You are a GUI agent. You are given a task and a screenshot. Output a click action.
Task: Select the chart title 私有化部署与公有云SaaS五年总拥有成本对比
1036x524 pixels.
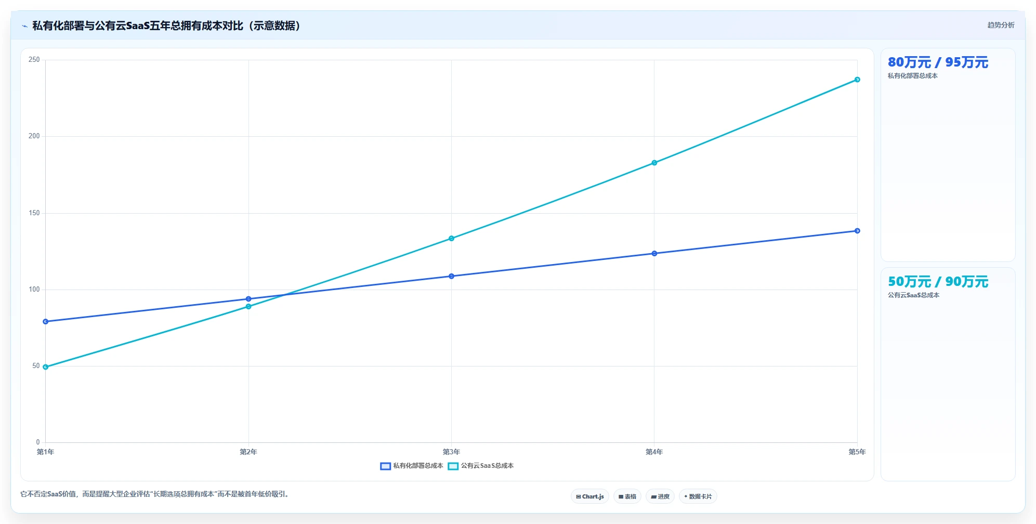tap(166, 25)
